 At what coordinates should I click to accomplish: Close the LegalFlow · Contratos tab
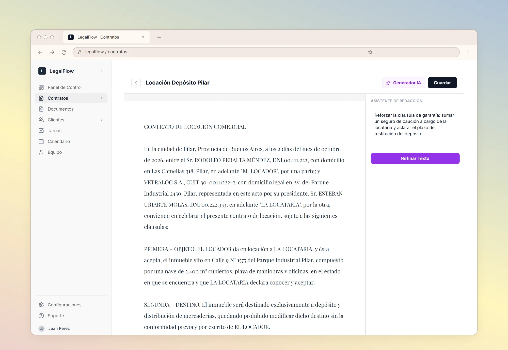(143, 37)
